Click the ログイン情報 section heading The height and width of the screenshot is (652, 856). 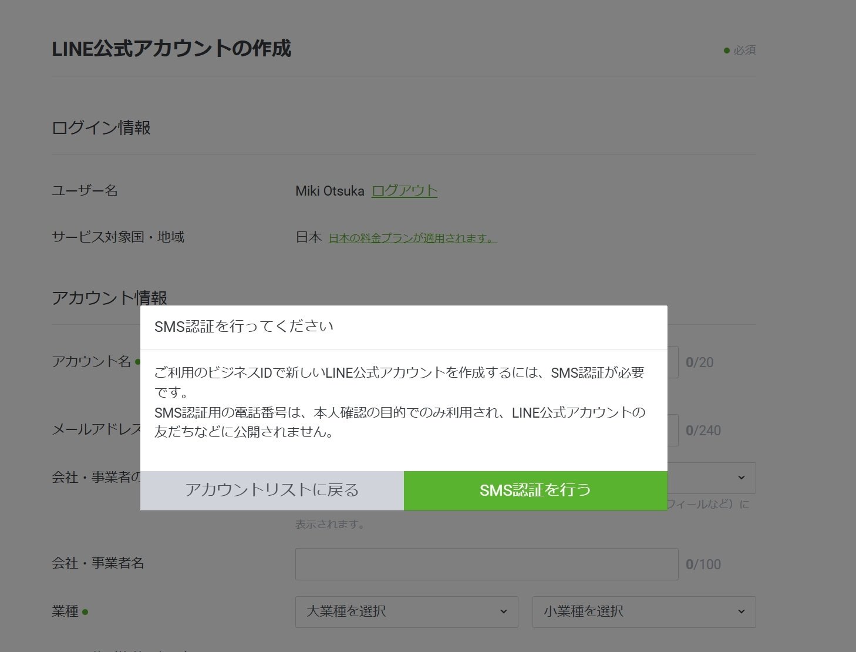pos(101,127)
